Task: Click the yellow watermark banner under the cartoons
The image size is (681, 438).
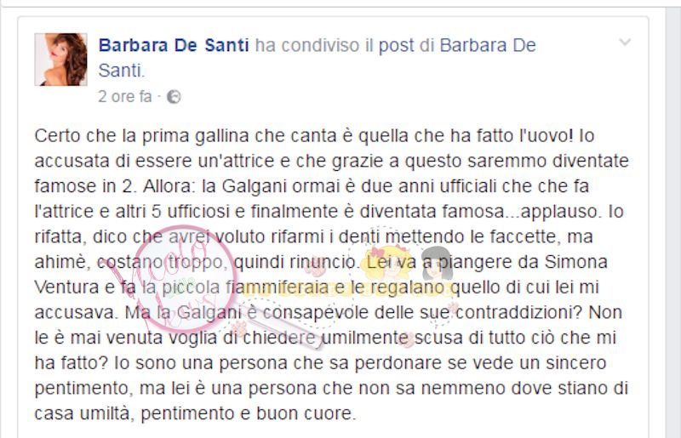Action: pyautogui.click(x=347, y=289)
